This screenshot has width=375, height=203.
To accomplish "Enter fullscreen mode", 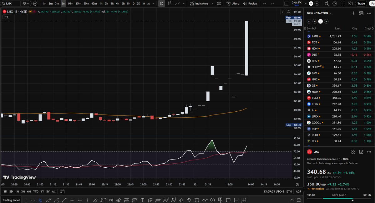I will (x=342, y=3).
